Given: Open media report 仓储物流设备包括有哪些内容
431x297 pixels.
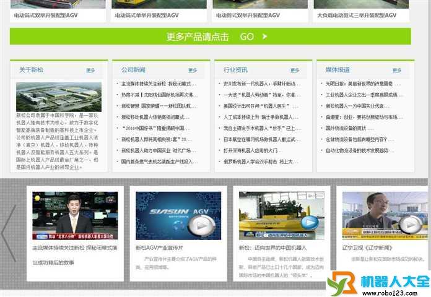Looking at the screenshot, I should click(x=360, y=139).
